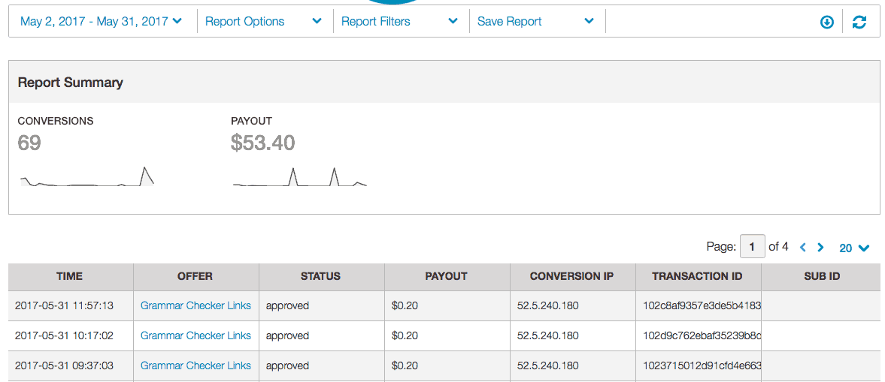Screen dimensions: 885x382
Task: Click the CONVERSION IP column header
Action: [571, 276]
